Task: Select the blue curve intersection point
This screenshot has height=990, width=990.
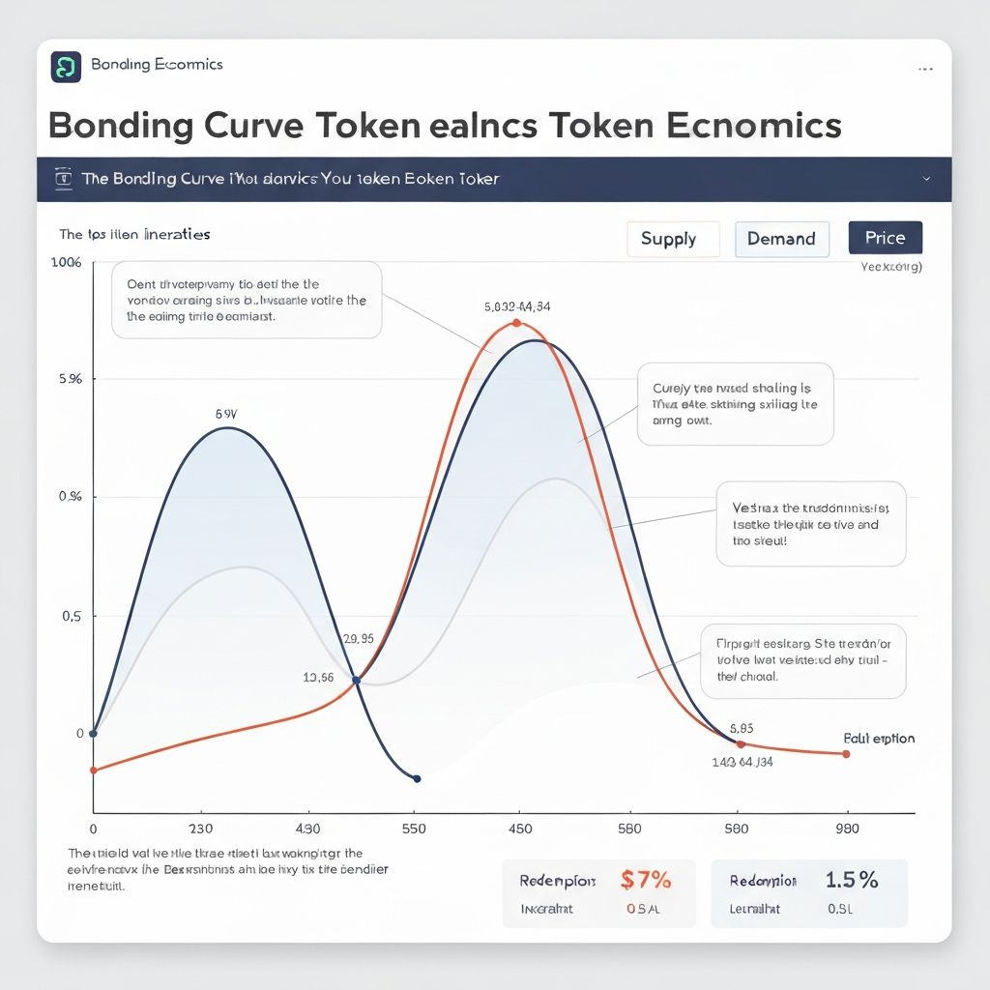Action: pyautogui.click(x=357, y=681)
